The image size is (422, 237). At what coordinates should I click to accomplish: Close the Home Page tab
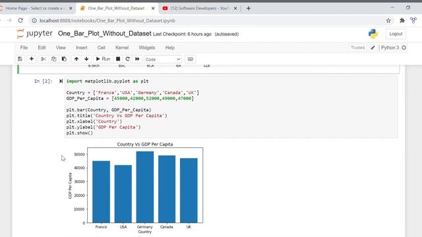coord(71,9)
